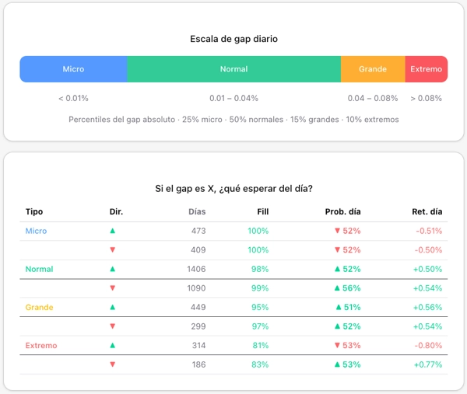Click the 98% fill value
The height and width of the screenshot is (394, 467).
click(260, 269)
